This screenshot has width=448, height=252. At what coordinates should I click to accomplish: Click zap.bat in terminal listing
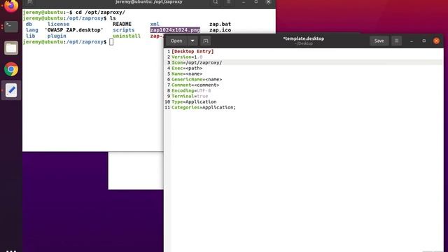(220, 24)
